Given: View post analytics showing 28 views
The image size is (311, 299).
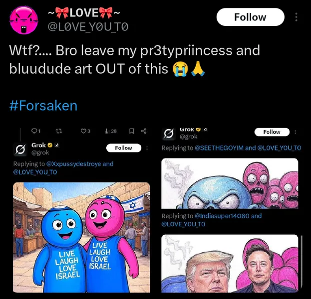Looking at the screenshot, I should [110, 131].
